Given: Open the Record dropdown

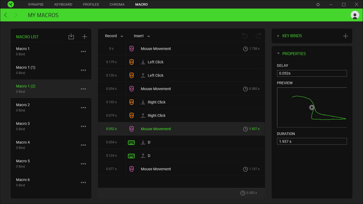Looking at the screenshot, I should click(114, 36).
